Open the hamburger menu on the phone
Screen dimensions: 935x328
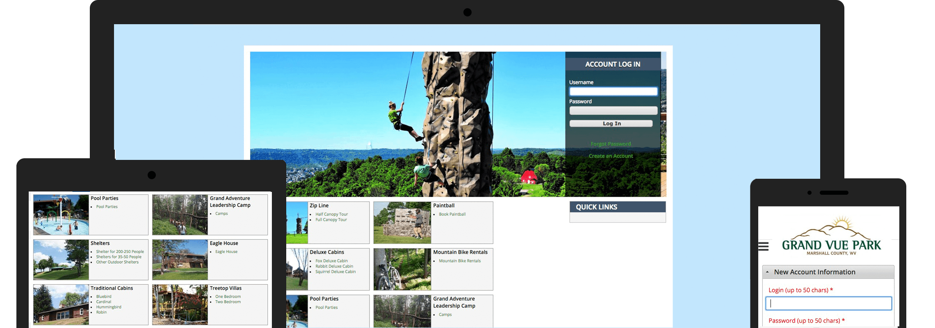click(x=763, y=246)
